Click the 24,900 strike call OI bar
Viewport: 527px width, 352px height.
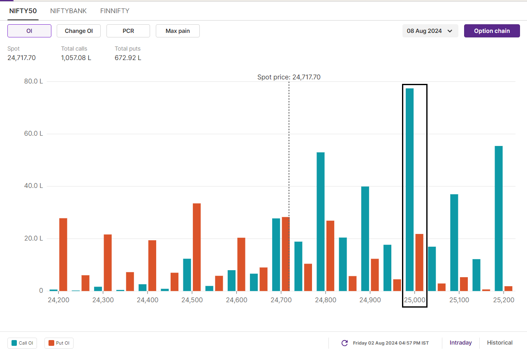[x=365, y=239]
